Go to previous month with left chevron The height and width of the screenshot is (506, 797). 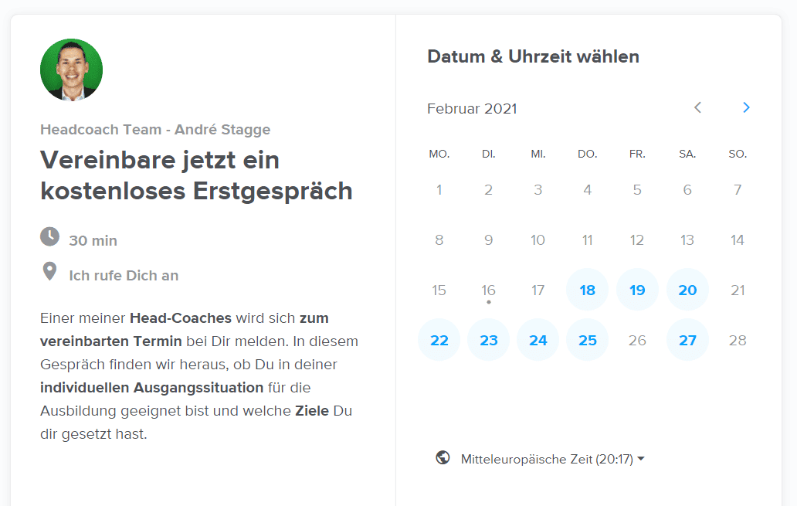698,107
